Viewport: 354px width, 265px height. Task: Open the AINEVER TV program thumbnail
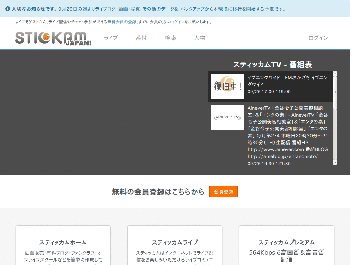tap(227, 117)
